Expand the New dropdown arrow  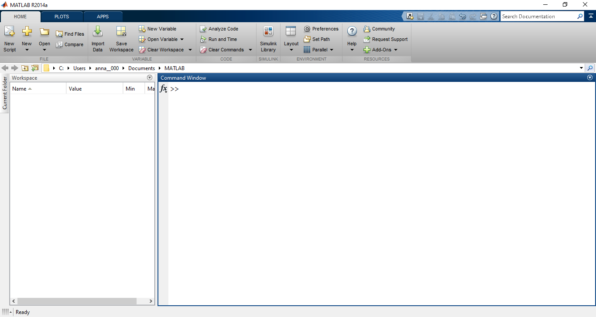click(x=27, y=50)
